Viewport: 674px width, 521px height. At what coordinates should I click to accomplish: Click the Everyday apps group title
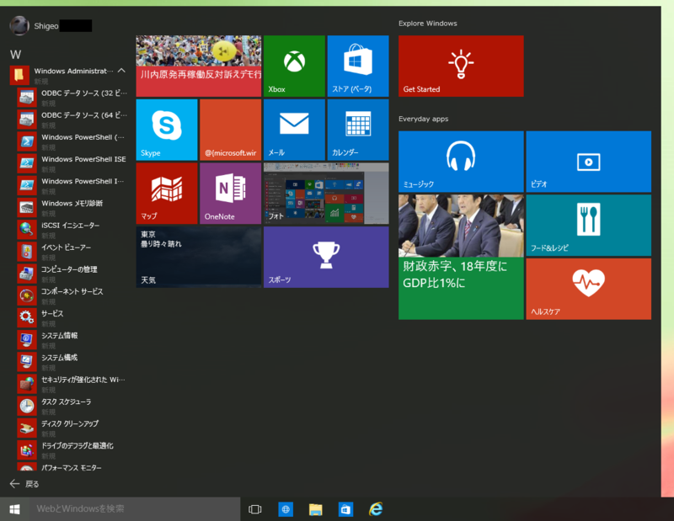pos(424,119)
